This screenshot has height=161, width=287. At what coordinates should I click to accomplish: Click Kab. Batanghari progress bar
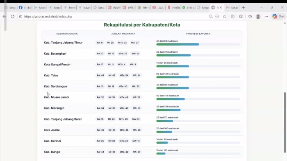coord(198,55)
